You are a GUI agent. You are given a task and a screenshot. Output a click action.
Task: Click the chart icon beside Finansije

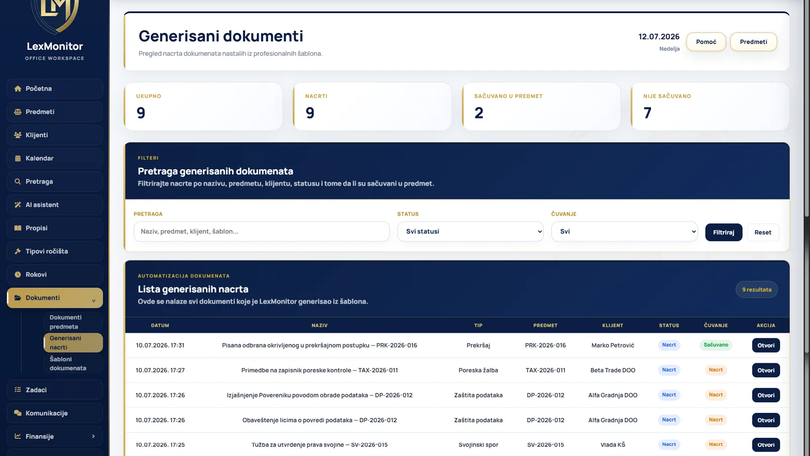click(18, 437)
